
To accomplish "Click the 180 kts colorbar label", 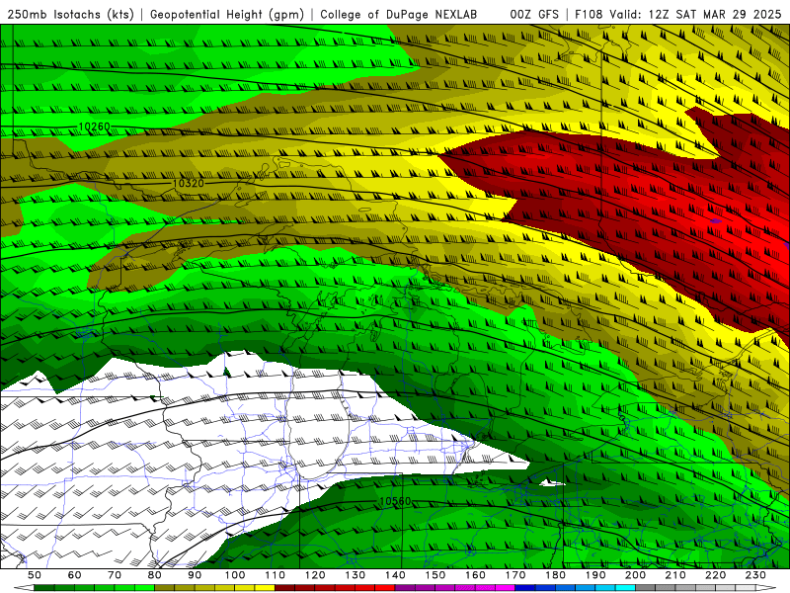I will tap(555, 575).
